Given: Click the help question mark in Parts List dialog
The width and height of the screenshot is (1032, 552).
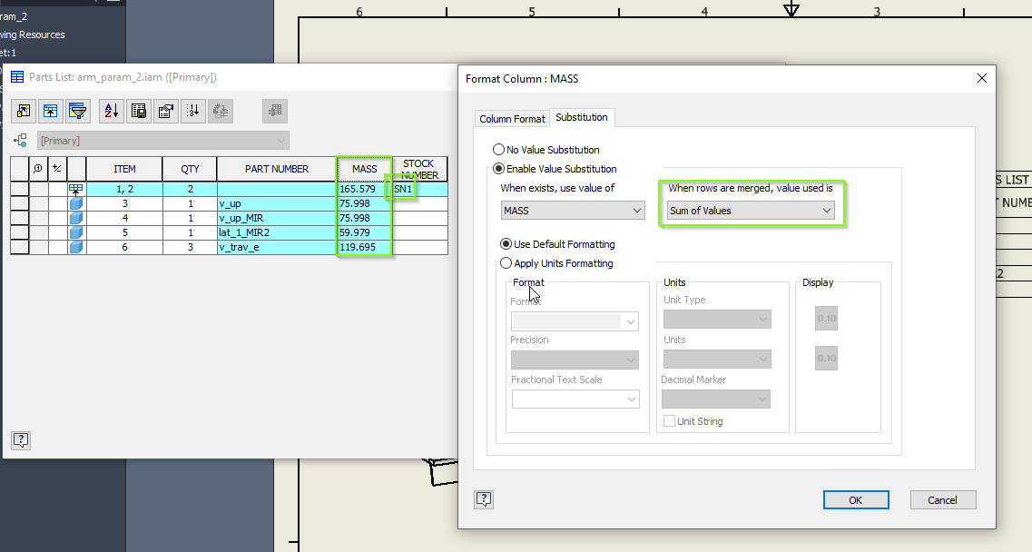Looking at the screenshot, I should (x=21, y=440).
